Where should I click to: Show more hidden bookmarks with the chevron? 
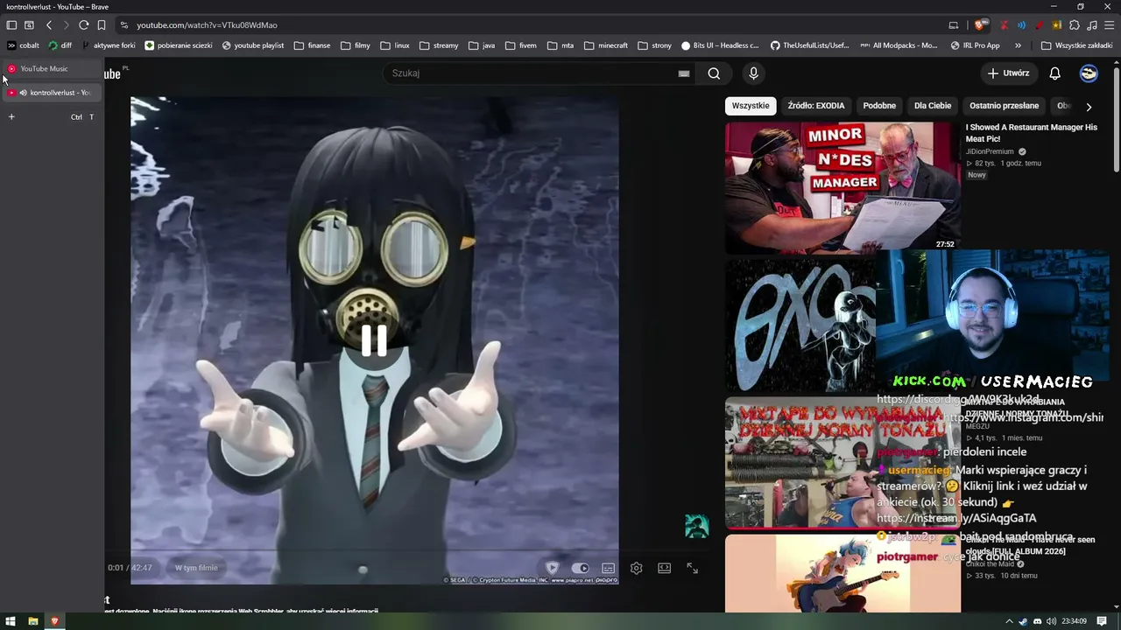[1018, 45]
